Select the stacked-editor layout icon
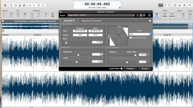Viewport: 193px width, 108px height. pos(165,5)
